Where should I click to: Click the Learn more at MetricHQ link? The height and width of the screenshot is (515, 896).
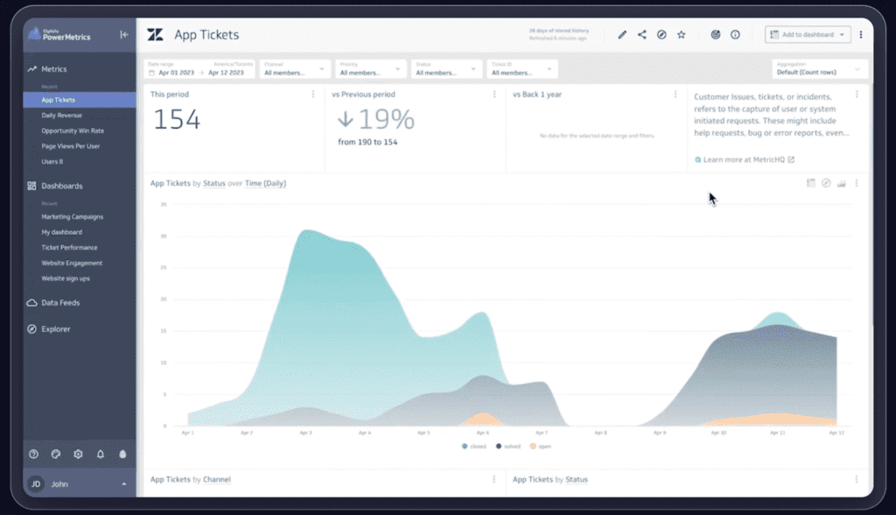741,160
